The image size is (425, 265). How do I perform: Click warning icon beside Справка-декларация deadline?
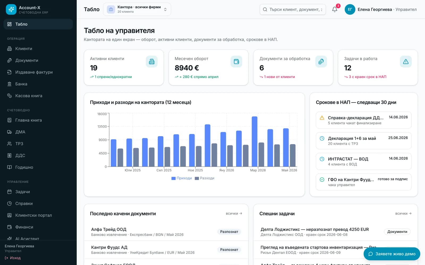click(x=322, y=118)
